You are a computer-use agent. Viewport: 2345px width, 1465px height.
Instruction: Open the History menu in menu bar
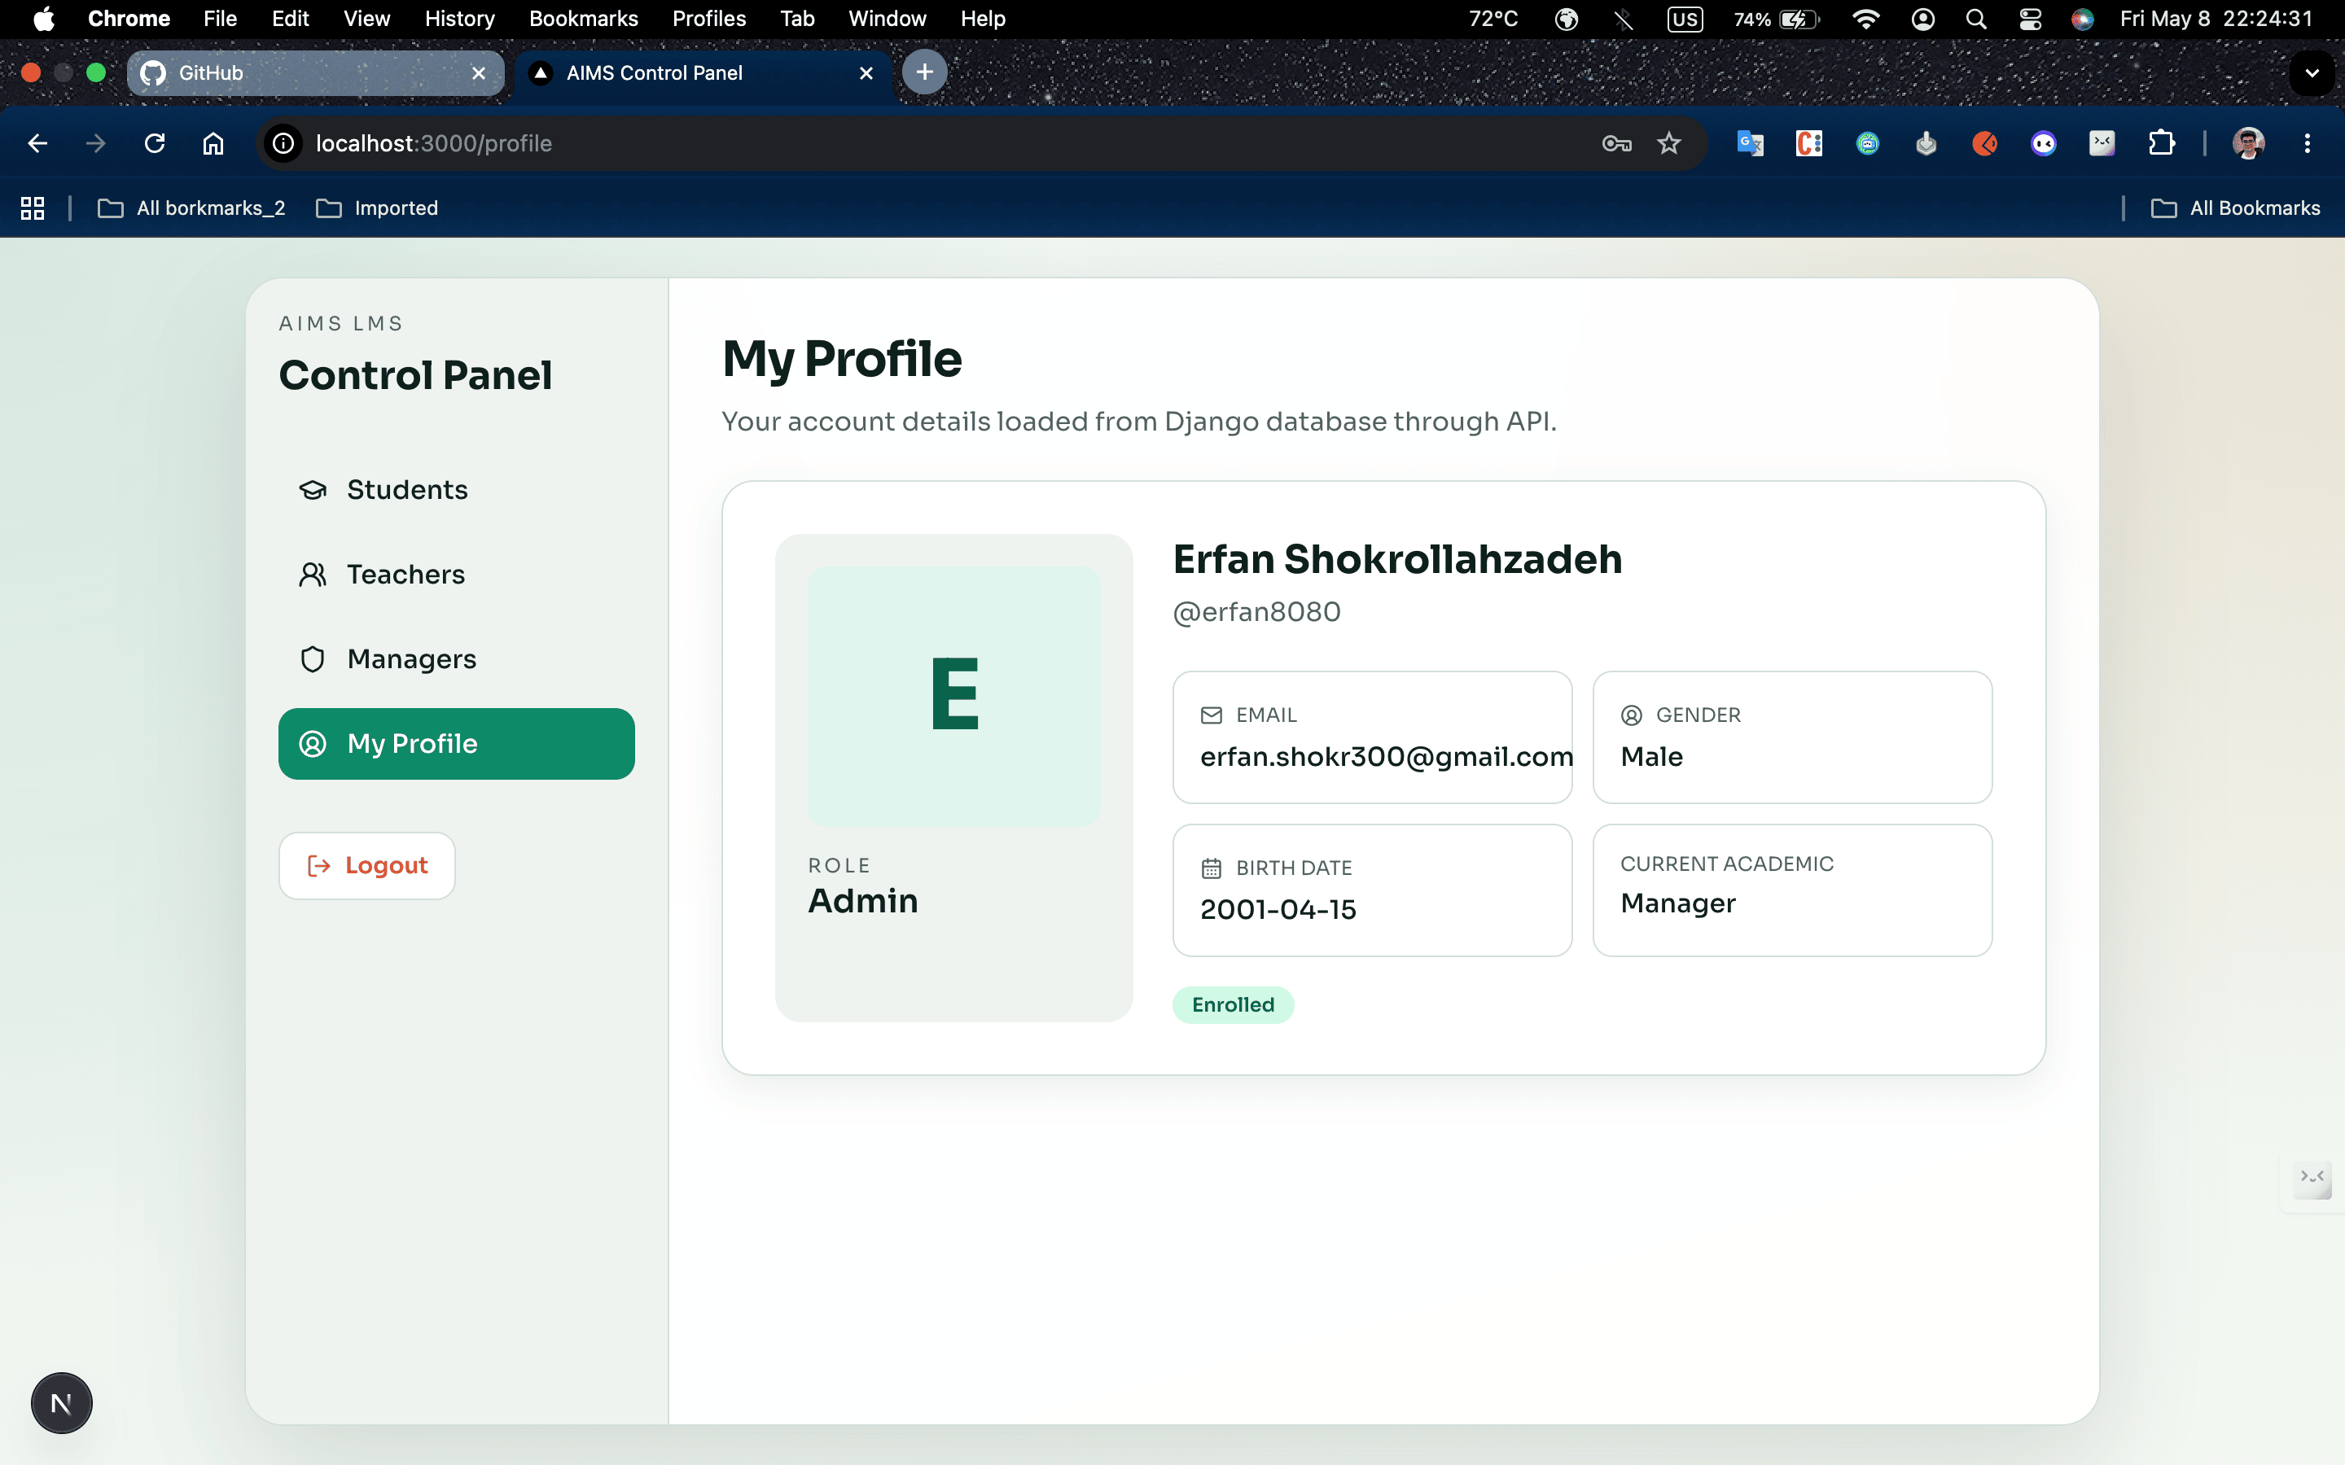459,19
